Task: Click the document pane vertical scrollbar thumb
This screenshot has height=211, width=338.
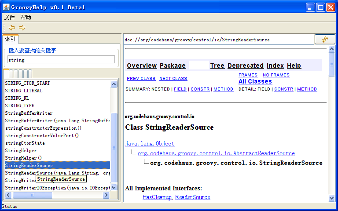Action: (331, 64)
